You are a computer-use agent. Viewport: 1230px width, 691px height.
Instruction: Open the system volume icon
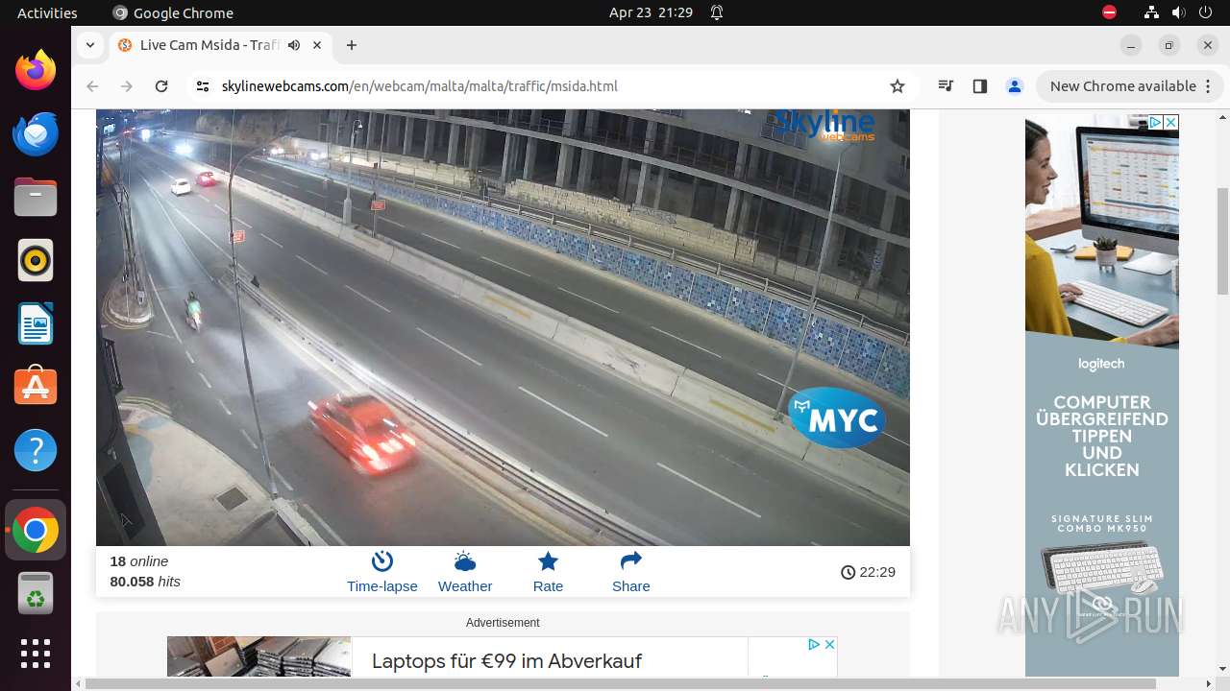(x=1179, y=12)
